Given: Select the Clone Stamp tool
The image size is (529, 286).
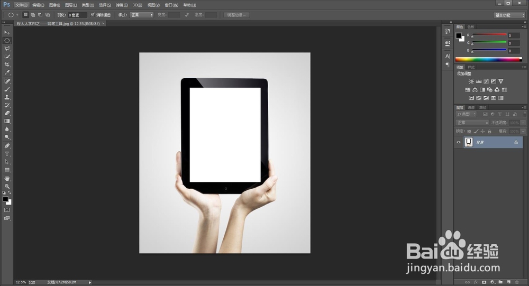Looking at the screenshot, I should 7,97.
